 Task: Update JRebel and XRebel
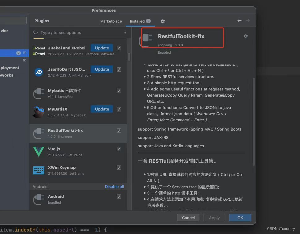pyautogui.click(x=102, y=48)
